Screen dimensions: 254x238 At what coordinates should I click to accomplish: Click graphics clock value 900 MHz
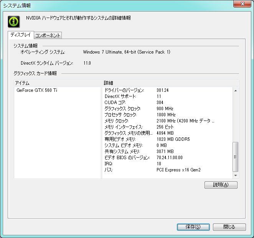click(165, 109)
